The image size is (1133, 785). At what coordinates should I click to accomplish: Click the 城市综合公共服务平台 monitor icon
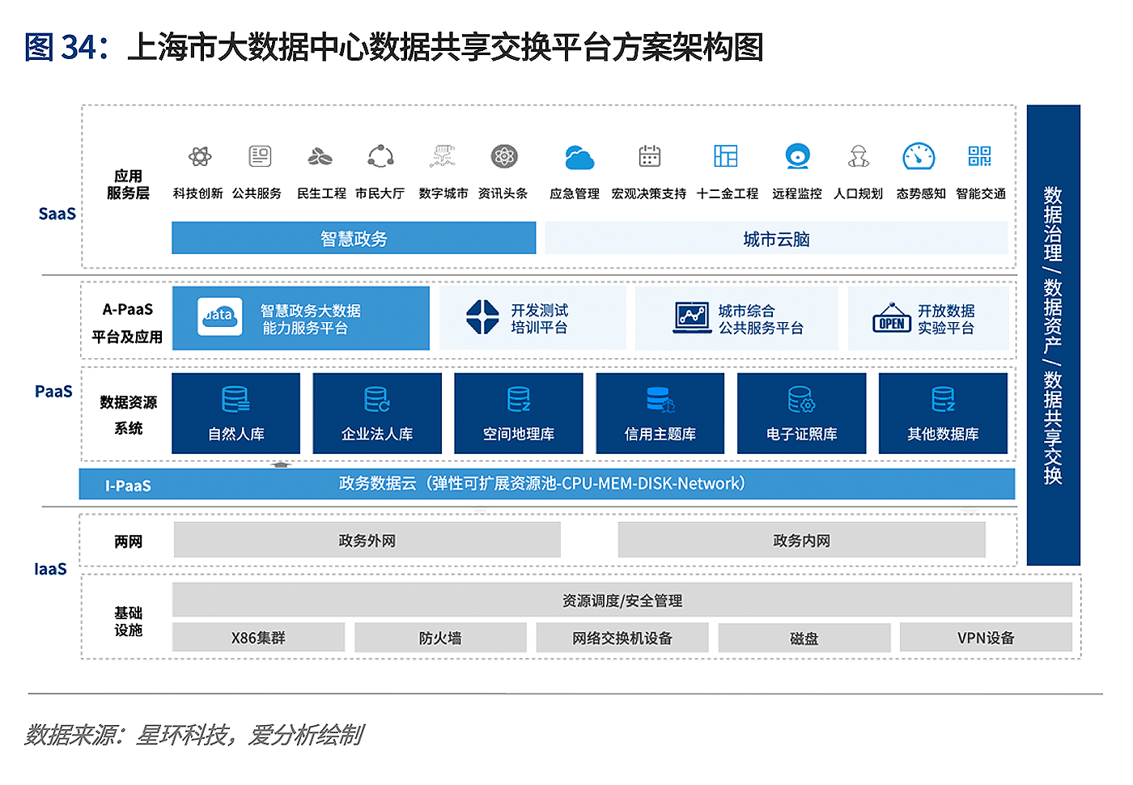692,317
